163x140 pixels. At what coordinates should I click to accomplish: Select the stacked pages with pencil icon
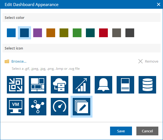pos(82,107)
